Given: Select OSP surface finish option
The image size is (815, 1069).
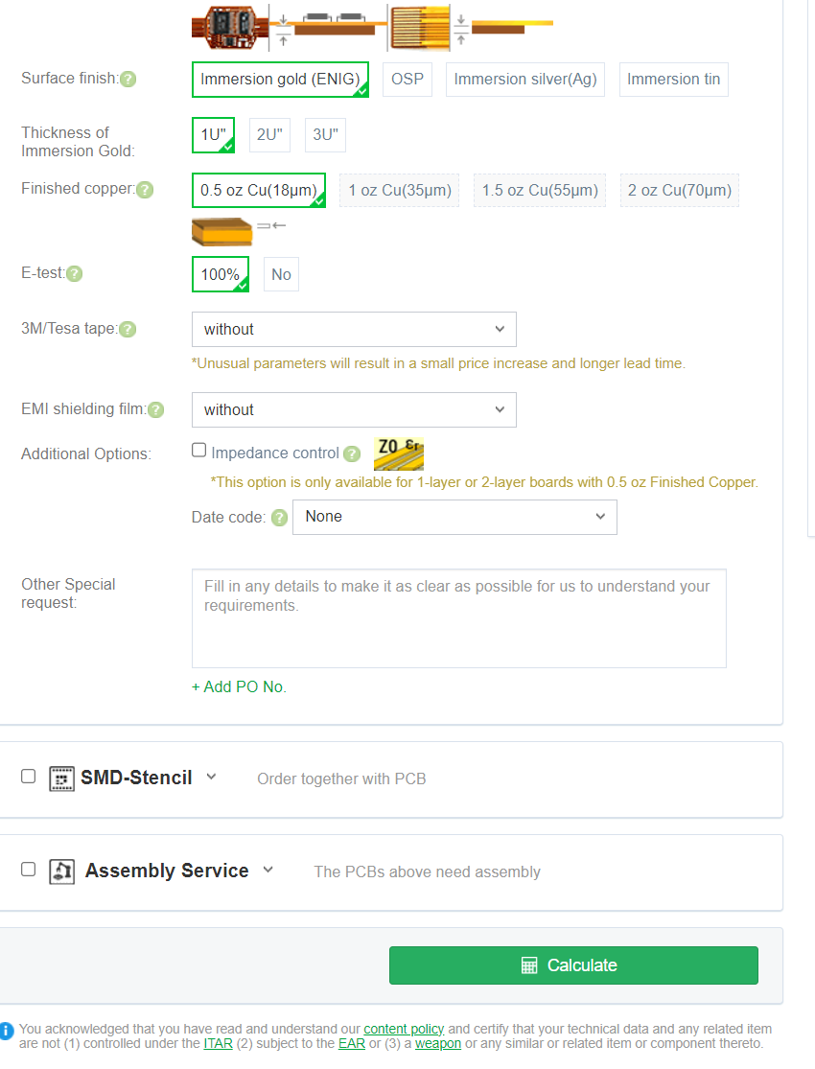Looking at the screenshot, I should [407, 79].
